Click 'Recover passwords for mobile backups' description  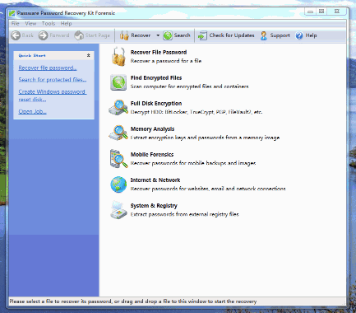pyautogui.click(x=193, y=163)
